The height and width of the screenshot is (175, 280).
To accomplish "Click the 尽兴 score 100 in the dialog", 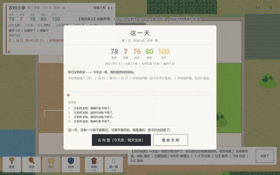I will (164, 52).
